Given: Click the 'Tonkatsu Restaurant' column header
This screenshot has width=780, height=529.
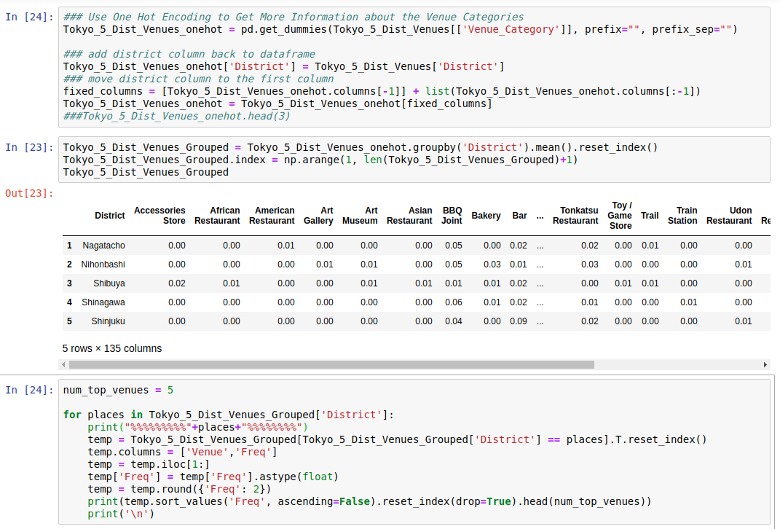Looking at the screenshot, I should [x=575, y=216].
